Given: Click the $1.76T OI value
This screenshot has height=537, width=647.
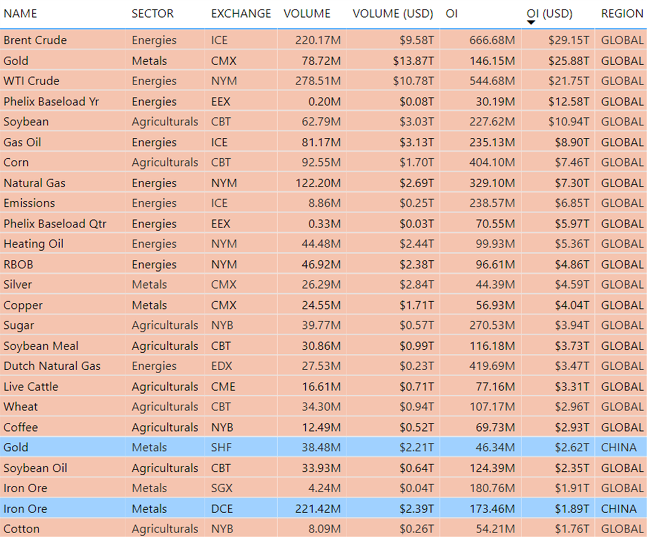Looking at the screenshot, I should click(x=572, y=529).
